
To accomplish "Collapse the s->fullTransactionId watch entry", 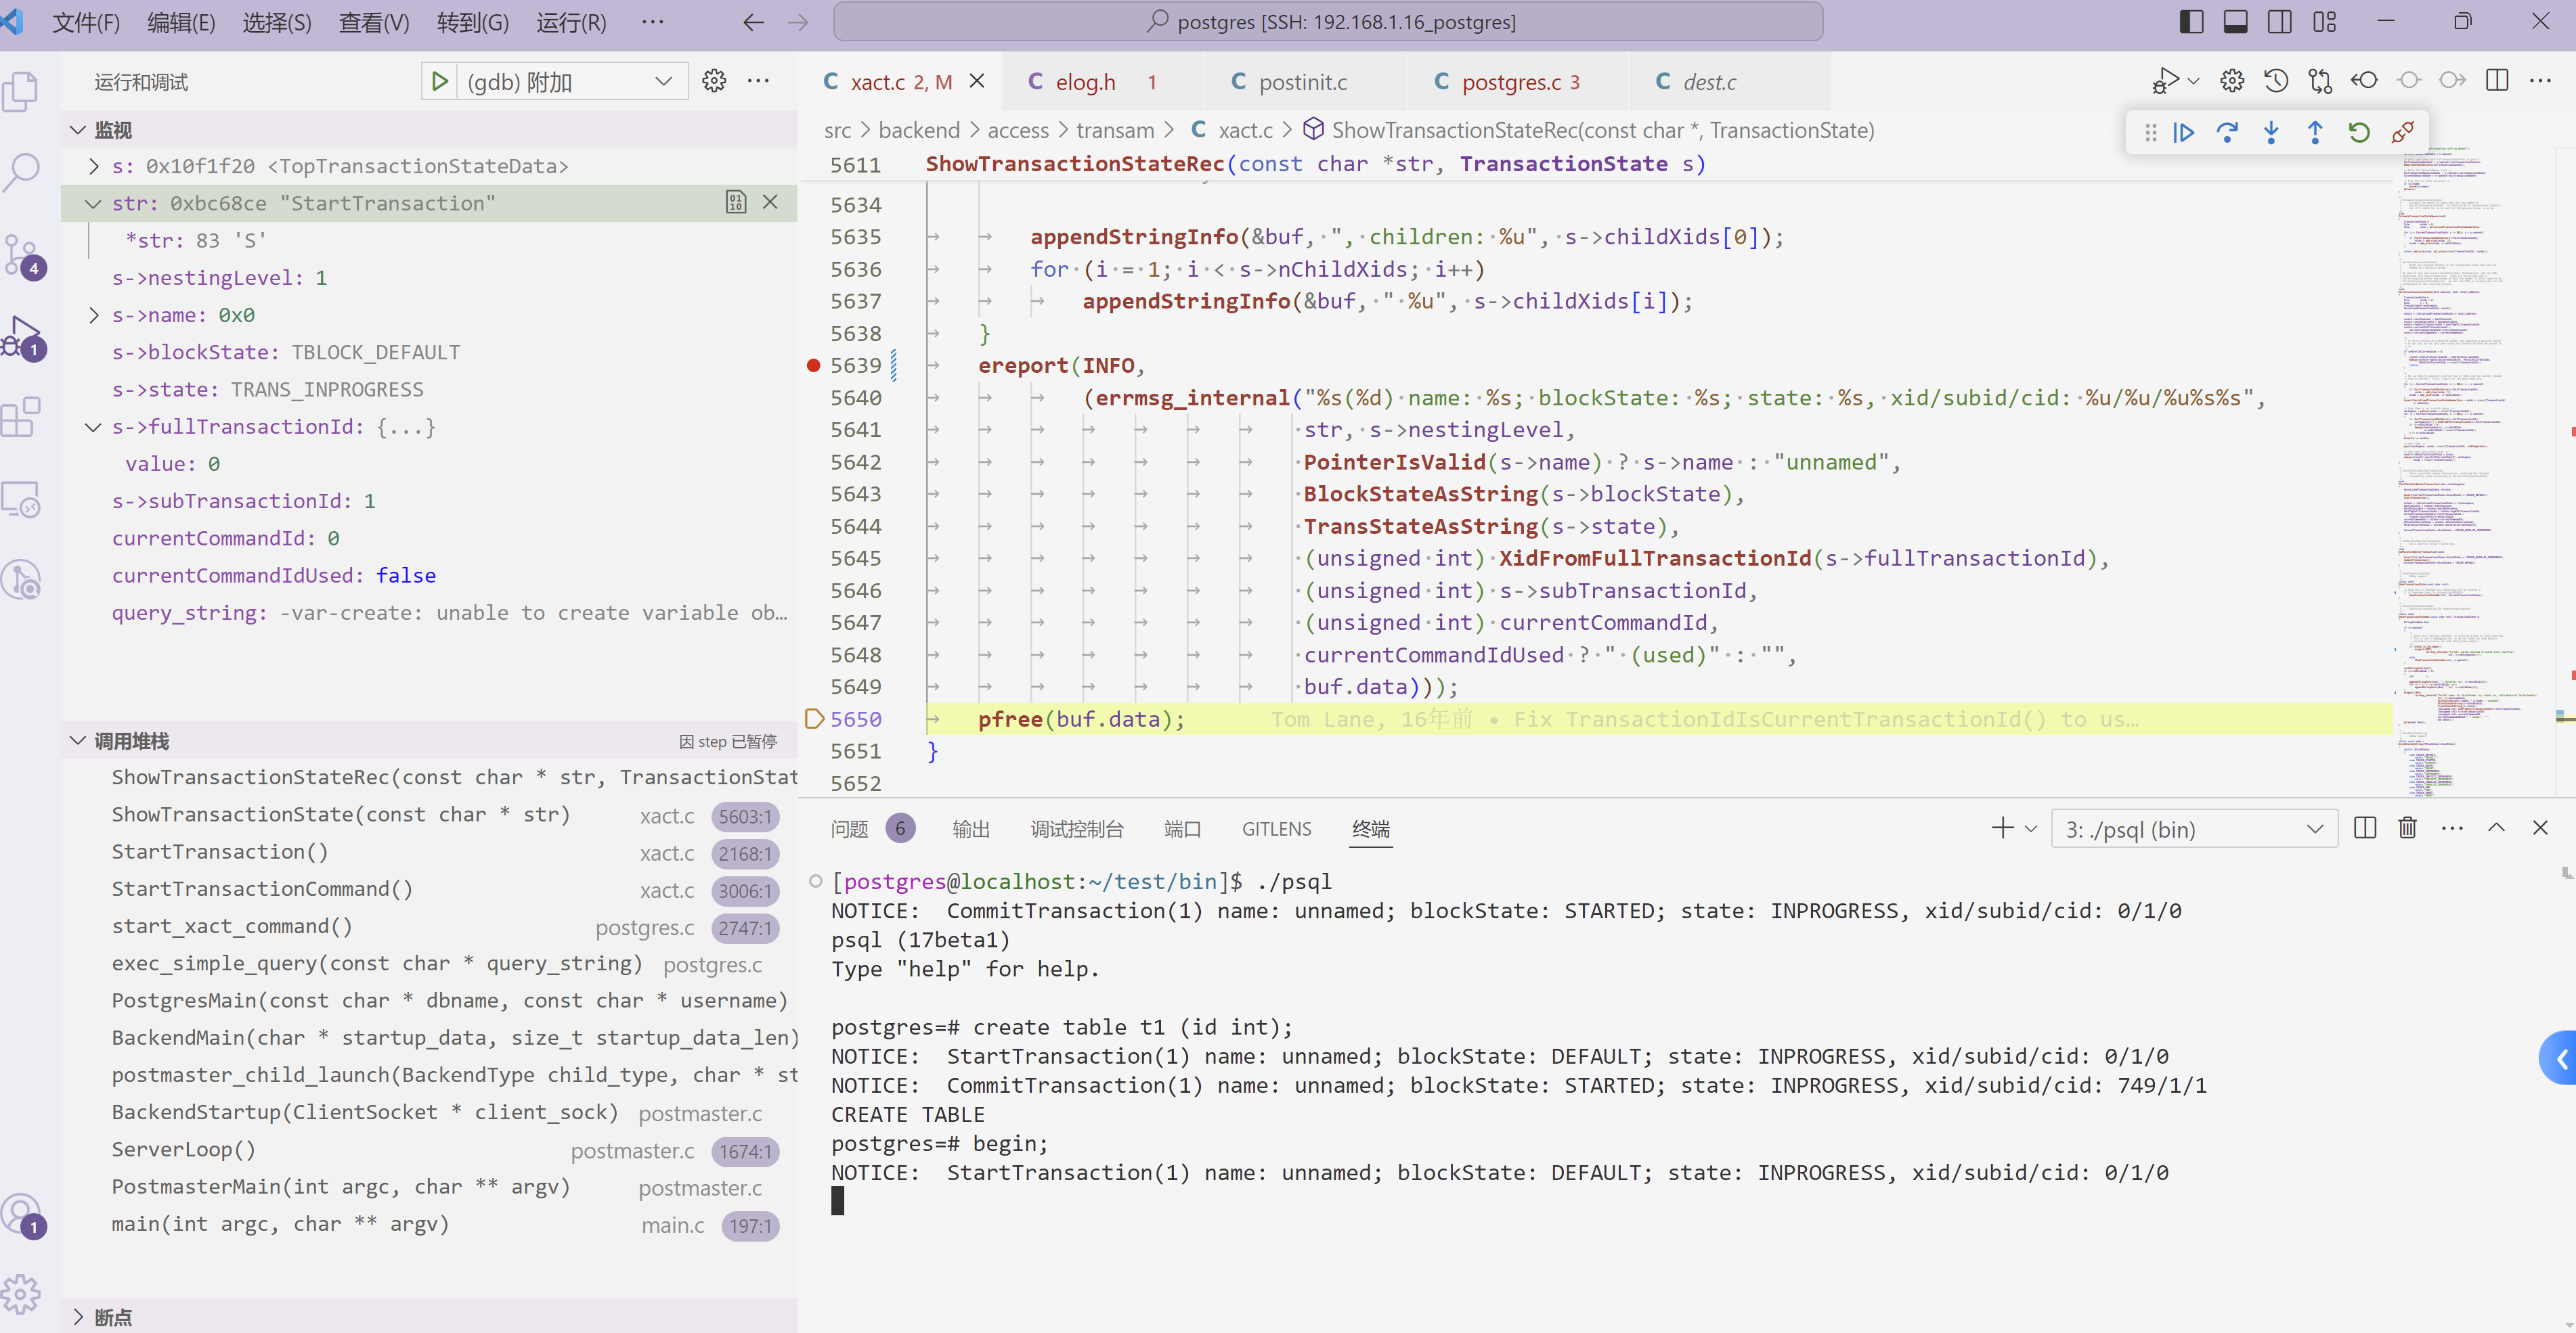I will 94,427.
